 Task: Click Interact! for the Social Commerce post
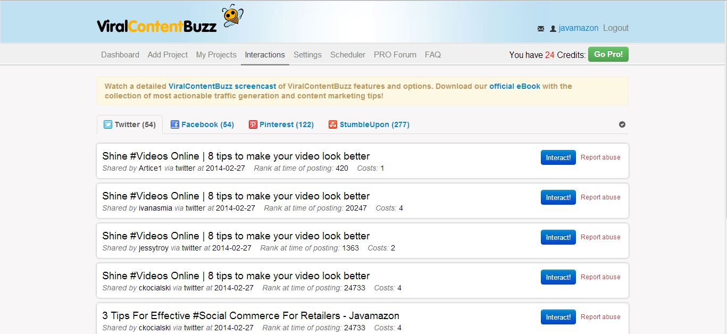pos(558,317)
